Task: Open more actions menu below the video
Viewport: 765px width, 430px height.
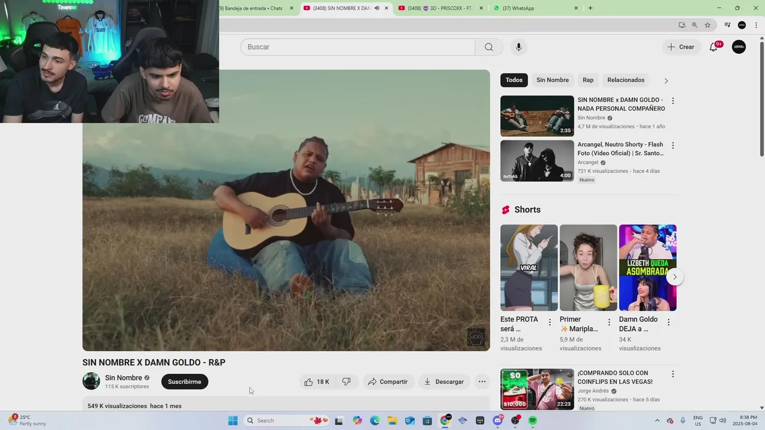Action: click(482, 382)
